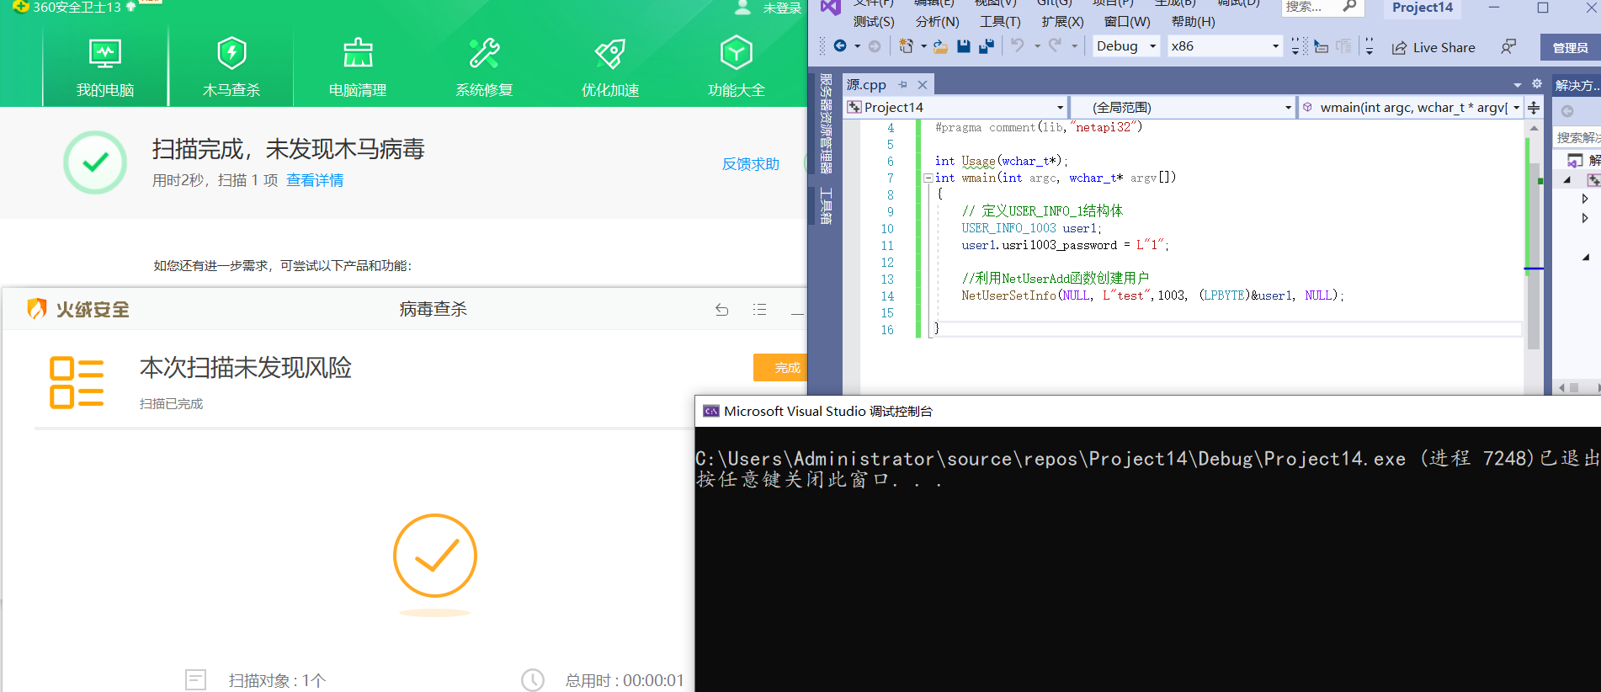Click the Save All icon
1601x692 pixels.
coord(987,46)
